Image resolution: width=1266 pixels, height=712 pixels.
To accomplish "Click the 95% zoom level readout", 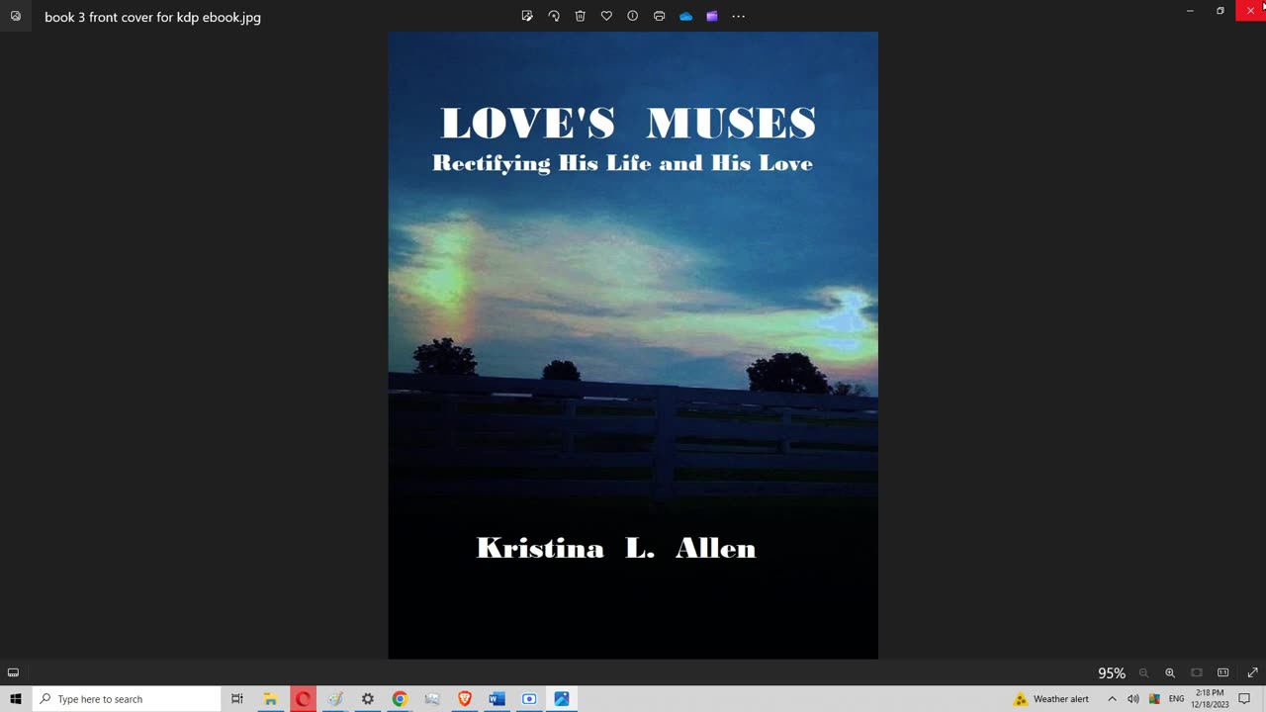I will coord(1112,672).
